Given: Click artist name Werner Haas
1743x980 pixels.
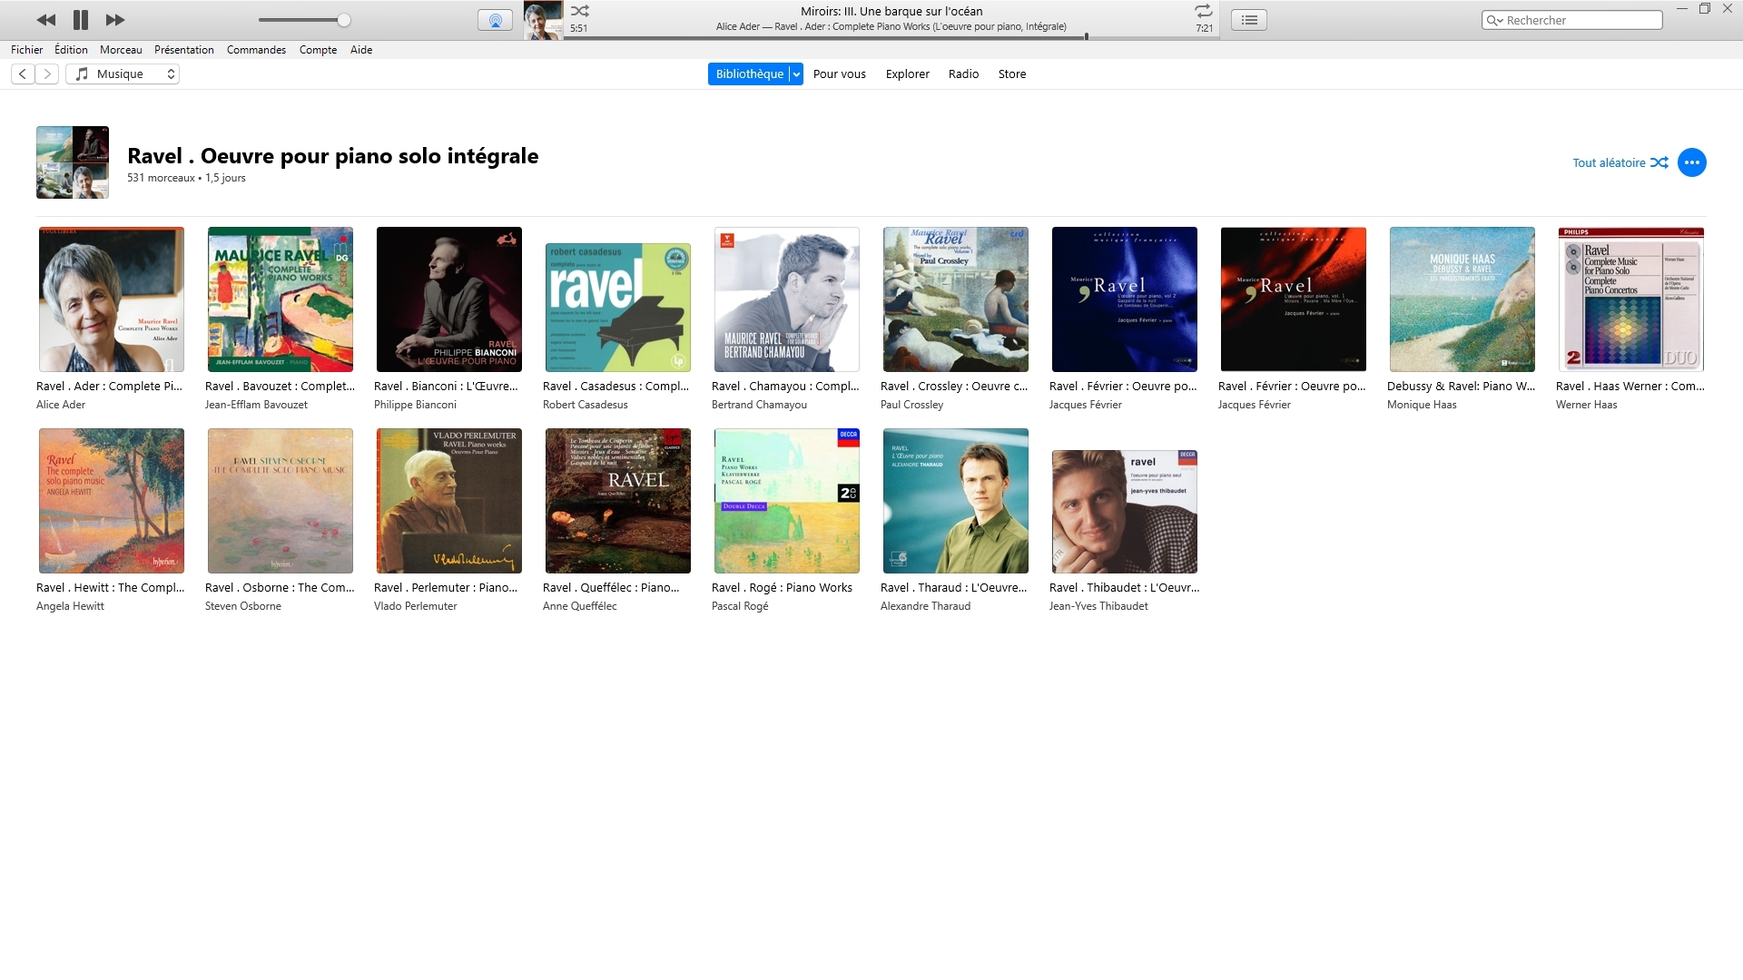Looking at the screenshot, I should (x=1586, y=405).
